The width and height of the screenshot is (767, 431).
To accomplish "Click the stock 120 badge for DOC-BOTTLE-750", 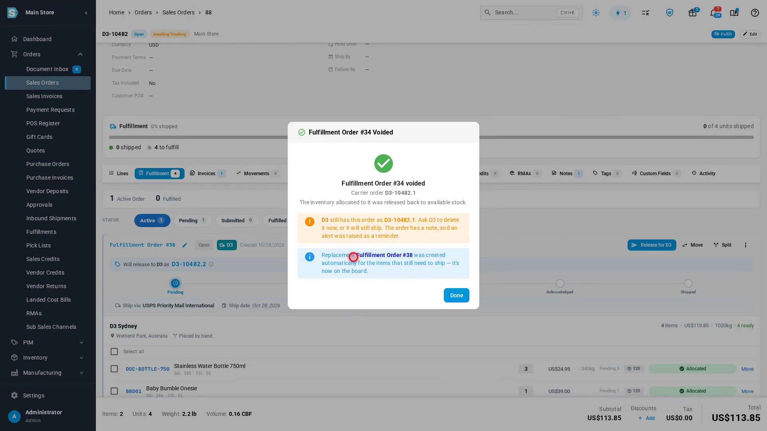I will (x=634, y=369).
